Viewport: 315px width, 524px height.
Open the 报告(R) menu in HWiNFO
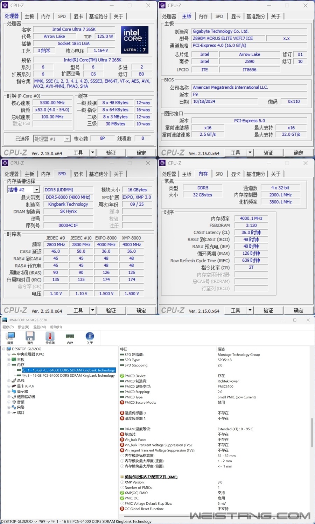coord(23,327)
